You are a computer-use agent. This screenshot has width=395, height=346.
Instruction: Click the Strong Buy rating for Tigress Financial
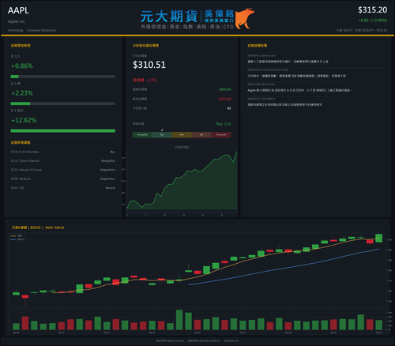tap(108, 160)
